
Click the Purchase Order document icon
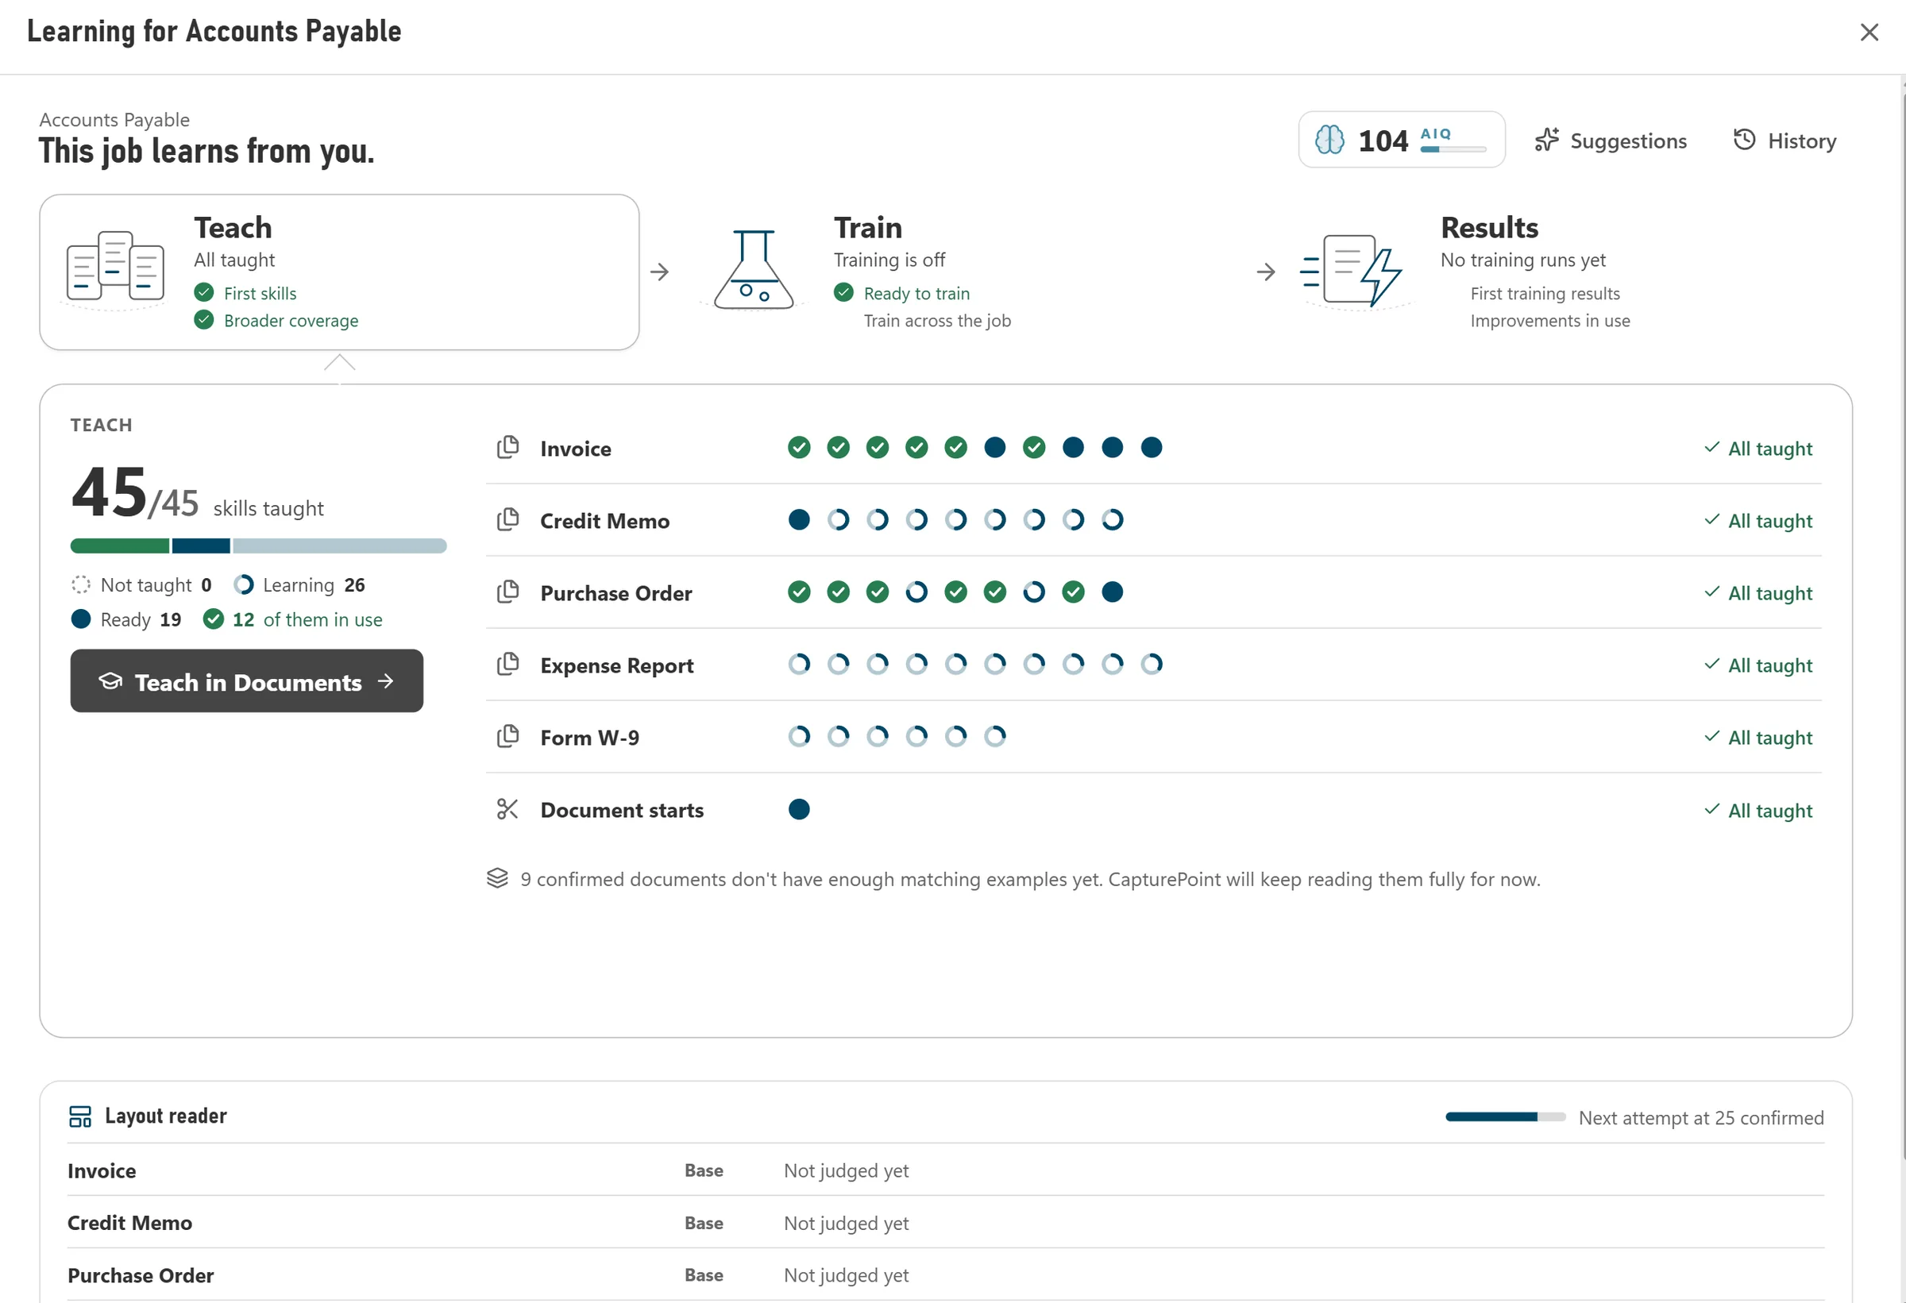point(507,592)
